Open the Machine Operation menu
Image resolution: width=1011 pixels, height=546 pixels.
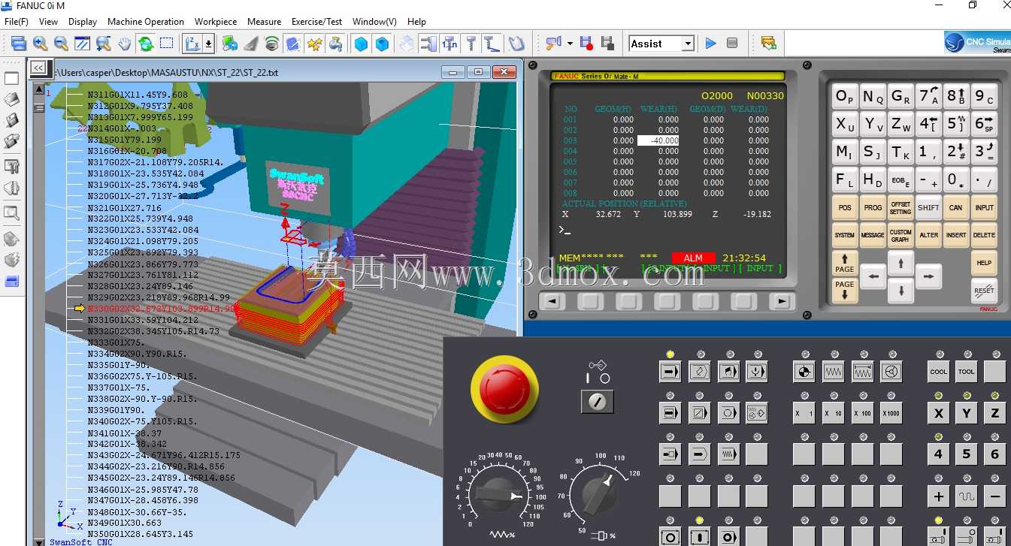pos(146,22)
